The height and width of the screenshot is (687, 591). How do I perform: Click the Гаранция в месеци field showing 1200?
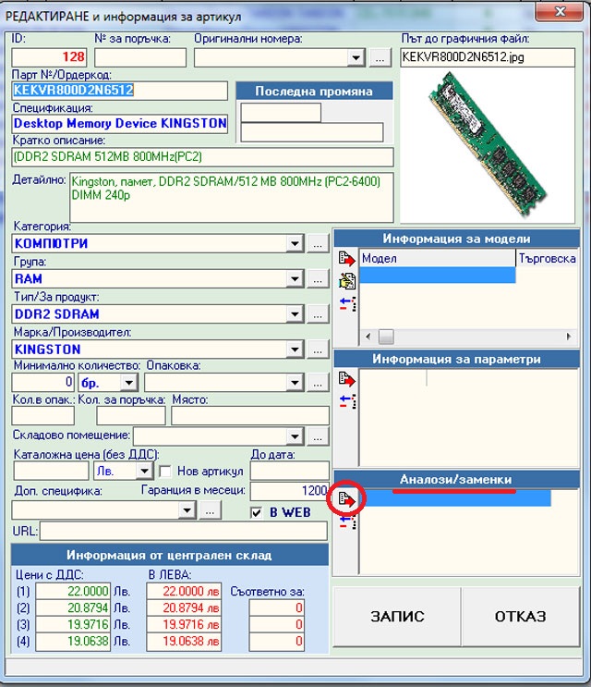coord(290,491)
